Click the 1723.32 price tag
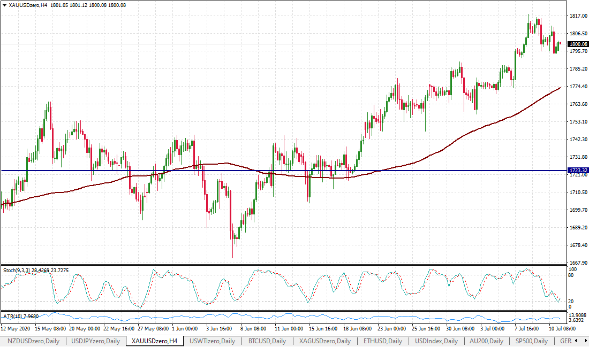The height and width of the screenshot is (347, 589). coord(578,170)
